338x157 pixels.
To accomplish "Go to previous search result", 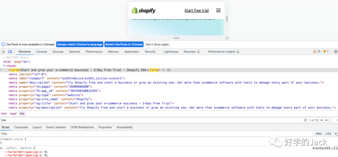I will 321,120.
